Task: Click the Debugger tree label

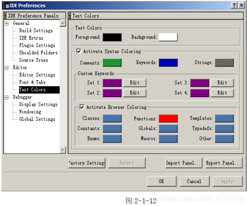Action: click(22, 97)
